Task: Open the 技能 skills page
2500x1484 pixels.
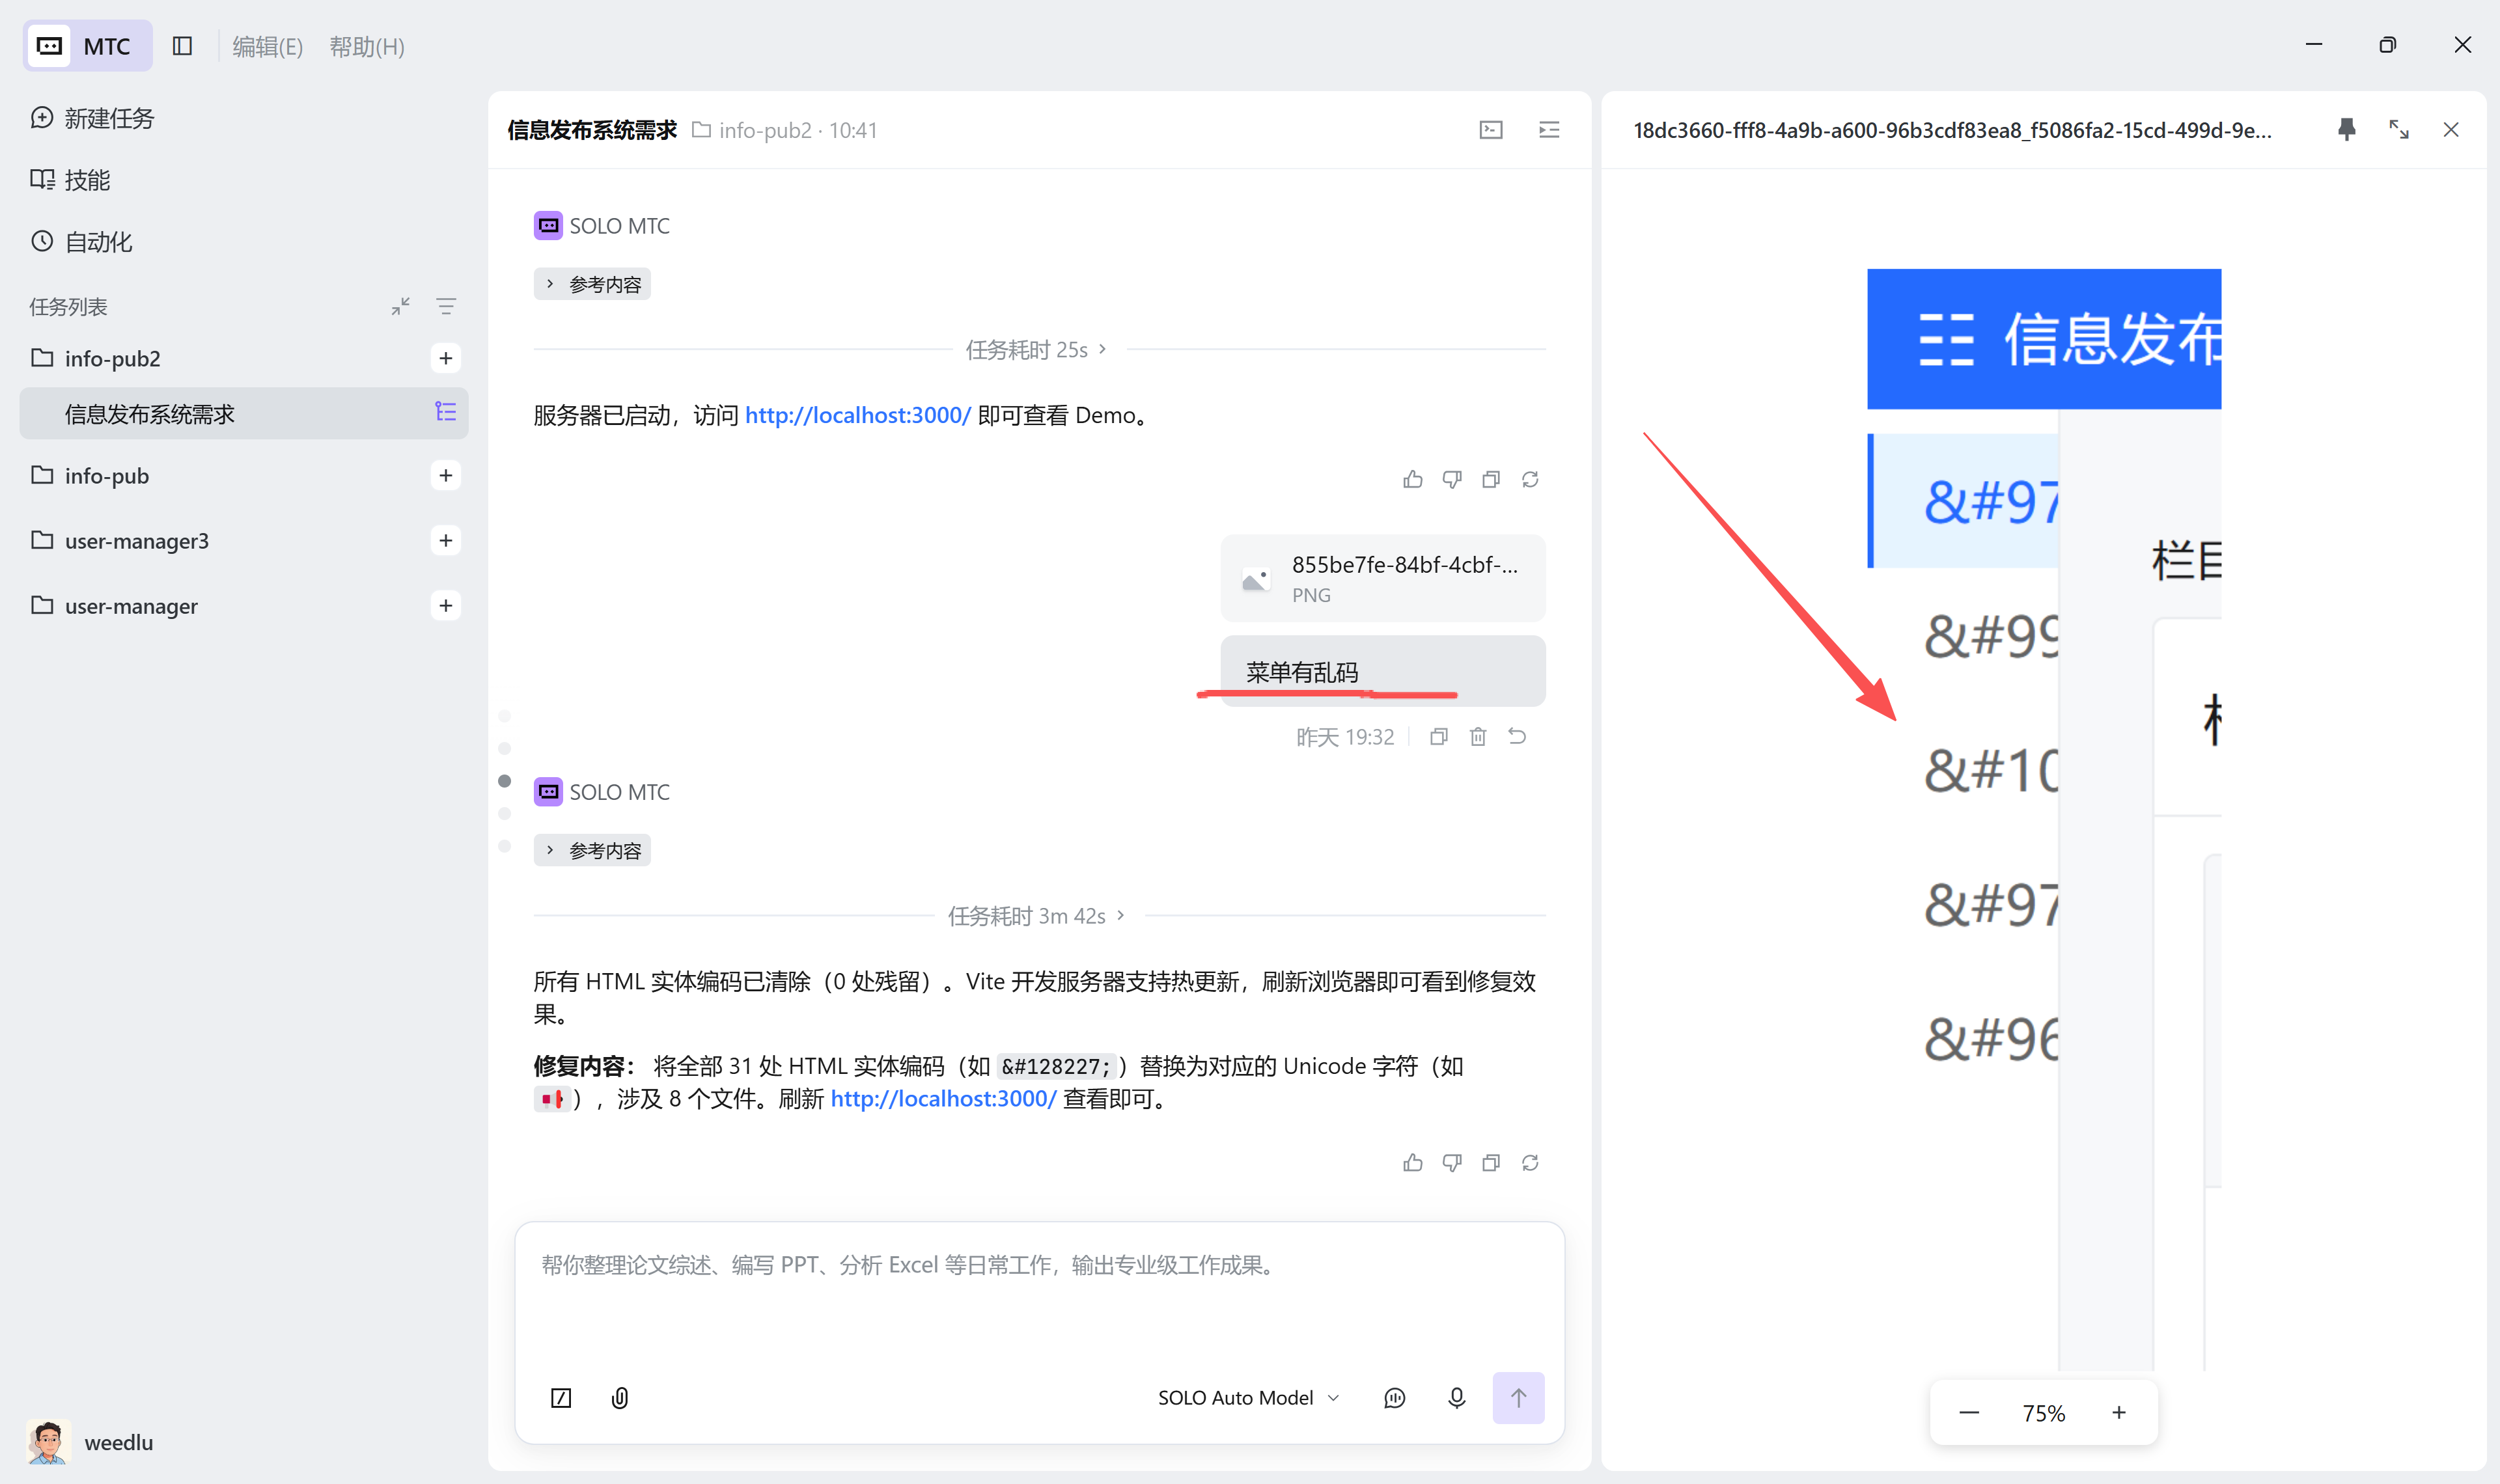Action: (71, 180)
